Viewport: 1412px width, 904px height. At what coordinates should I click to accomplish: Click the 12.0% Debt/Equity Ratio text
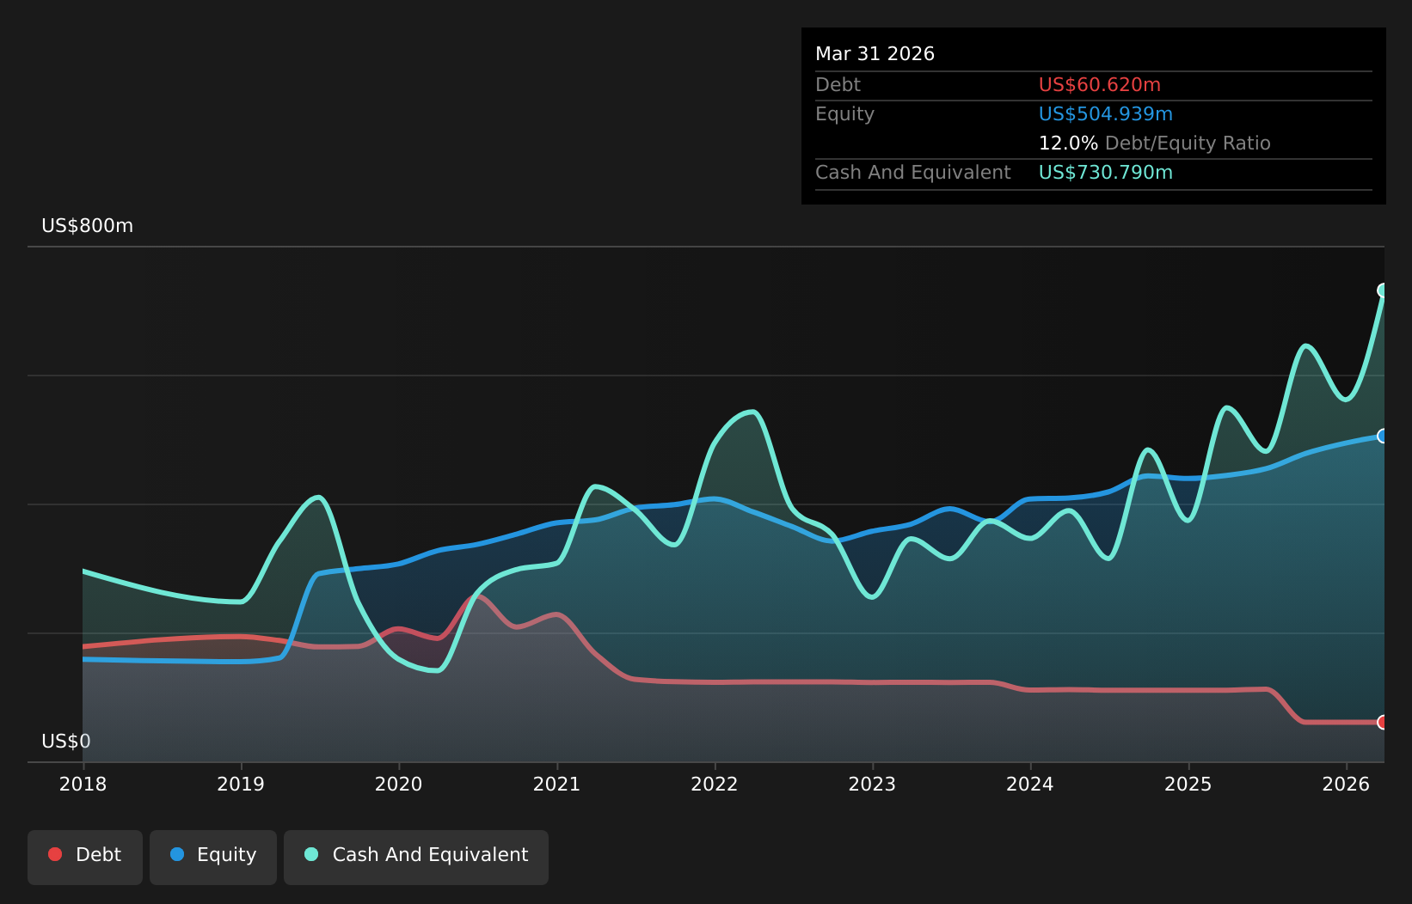pos(1155,144)
